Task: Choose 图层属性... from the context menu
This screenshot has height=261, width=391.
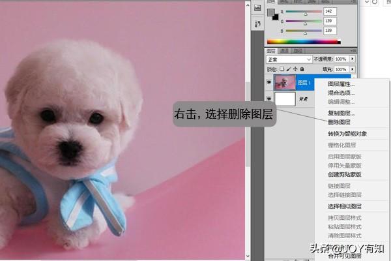Action: pos(341,84)
